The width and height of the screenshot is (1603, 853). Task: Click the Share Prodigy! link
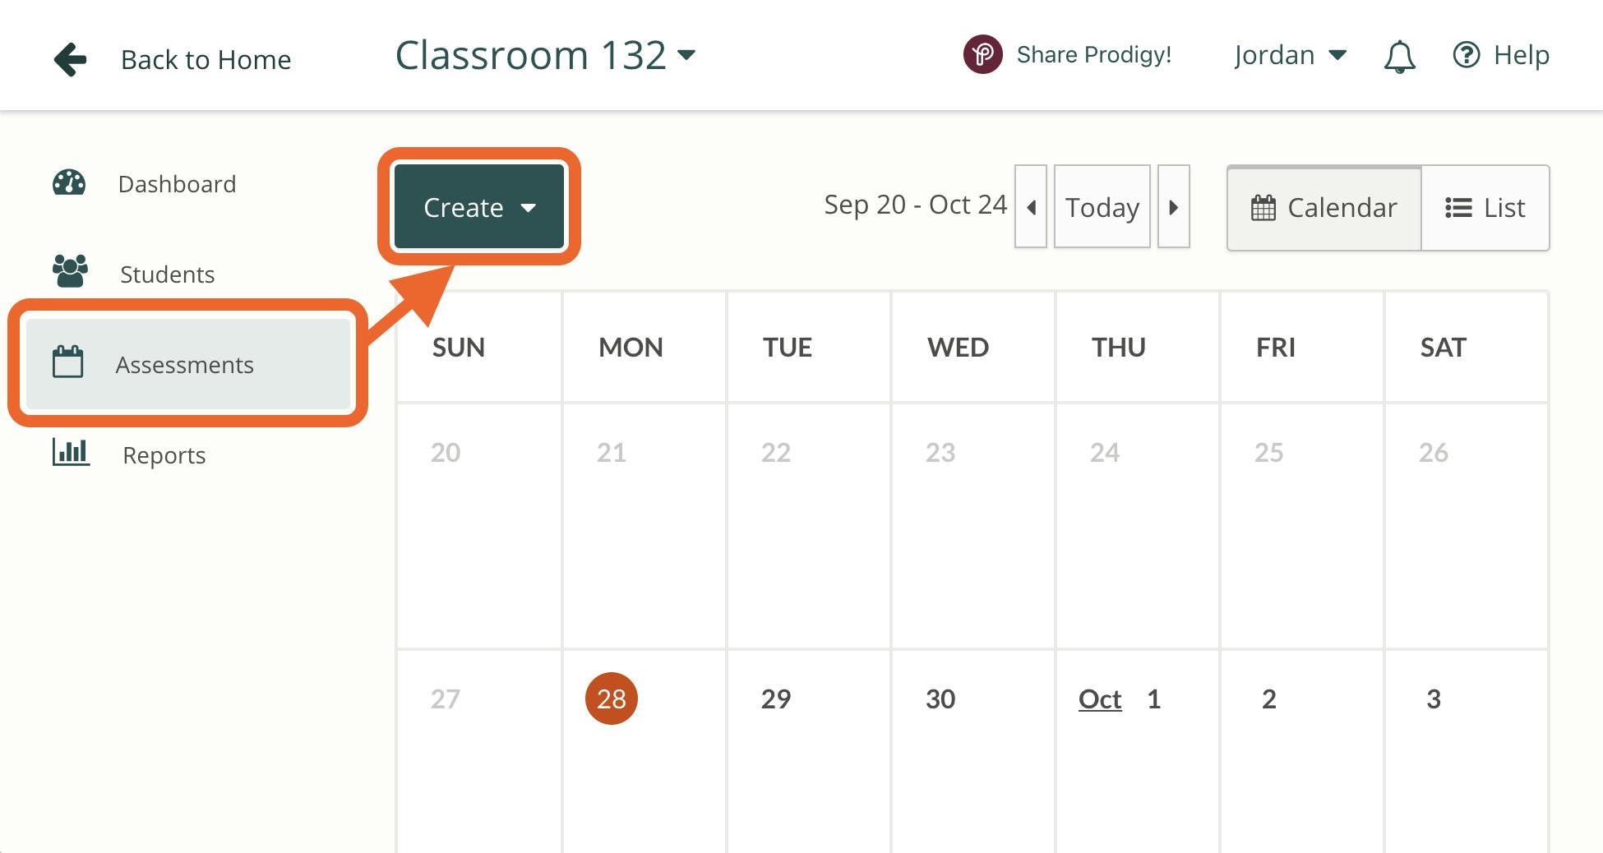click(1093, 55)
